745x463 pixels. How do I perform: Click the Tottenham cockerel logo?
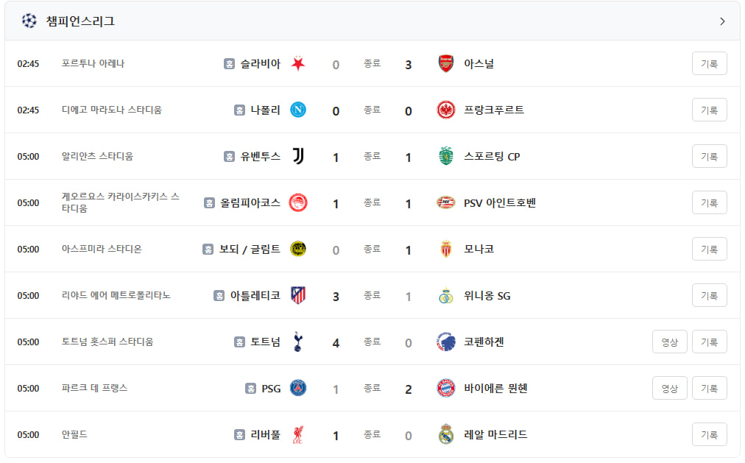point(298,342)
